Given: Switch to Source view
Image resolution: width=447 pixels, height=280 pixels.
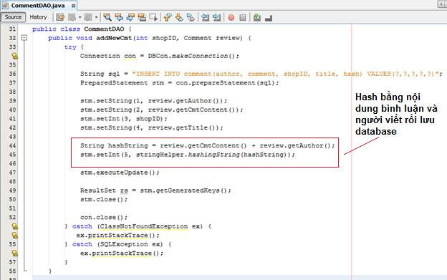Looking at the screenshot, I should point(13,17).
